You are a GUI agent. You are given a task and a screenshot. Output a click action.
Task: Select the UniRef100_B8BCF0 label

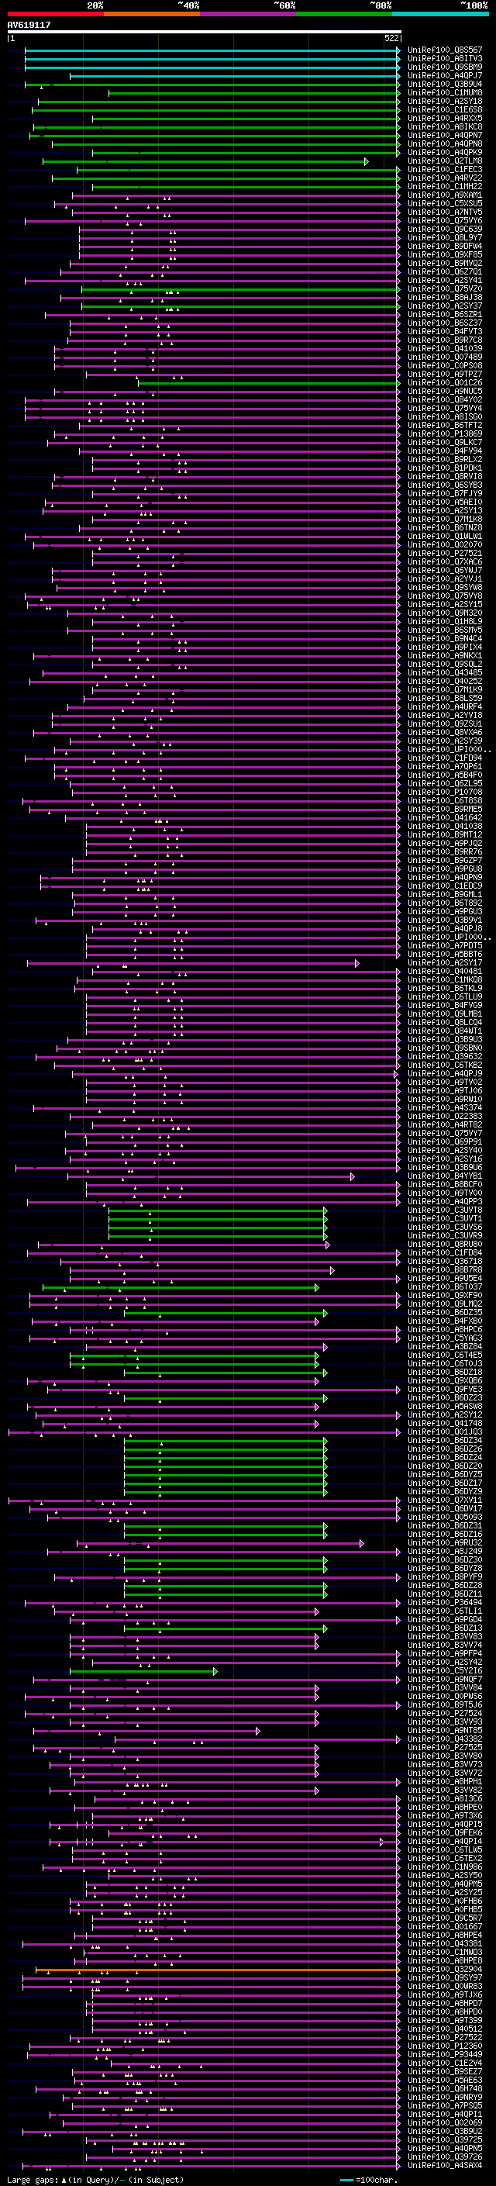tap(445, 1186)
